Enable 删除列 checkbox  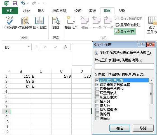tap(97, 114)
